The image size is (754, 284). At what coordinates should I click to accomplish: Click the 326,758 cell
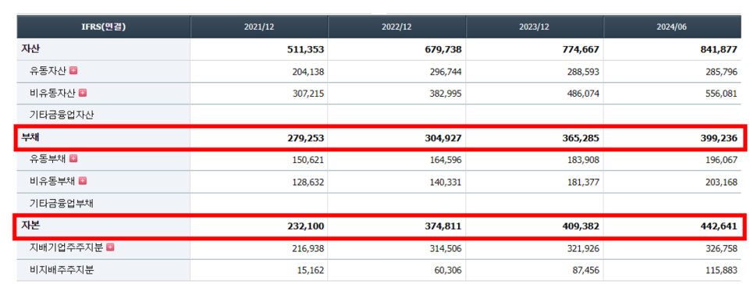(x=721, y=248)
